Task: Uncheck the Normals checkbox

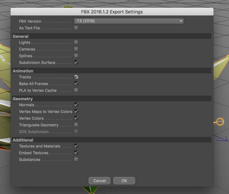Action: [x=76, y=105]
